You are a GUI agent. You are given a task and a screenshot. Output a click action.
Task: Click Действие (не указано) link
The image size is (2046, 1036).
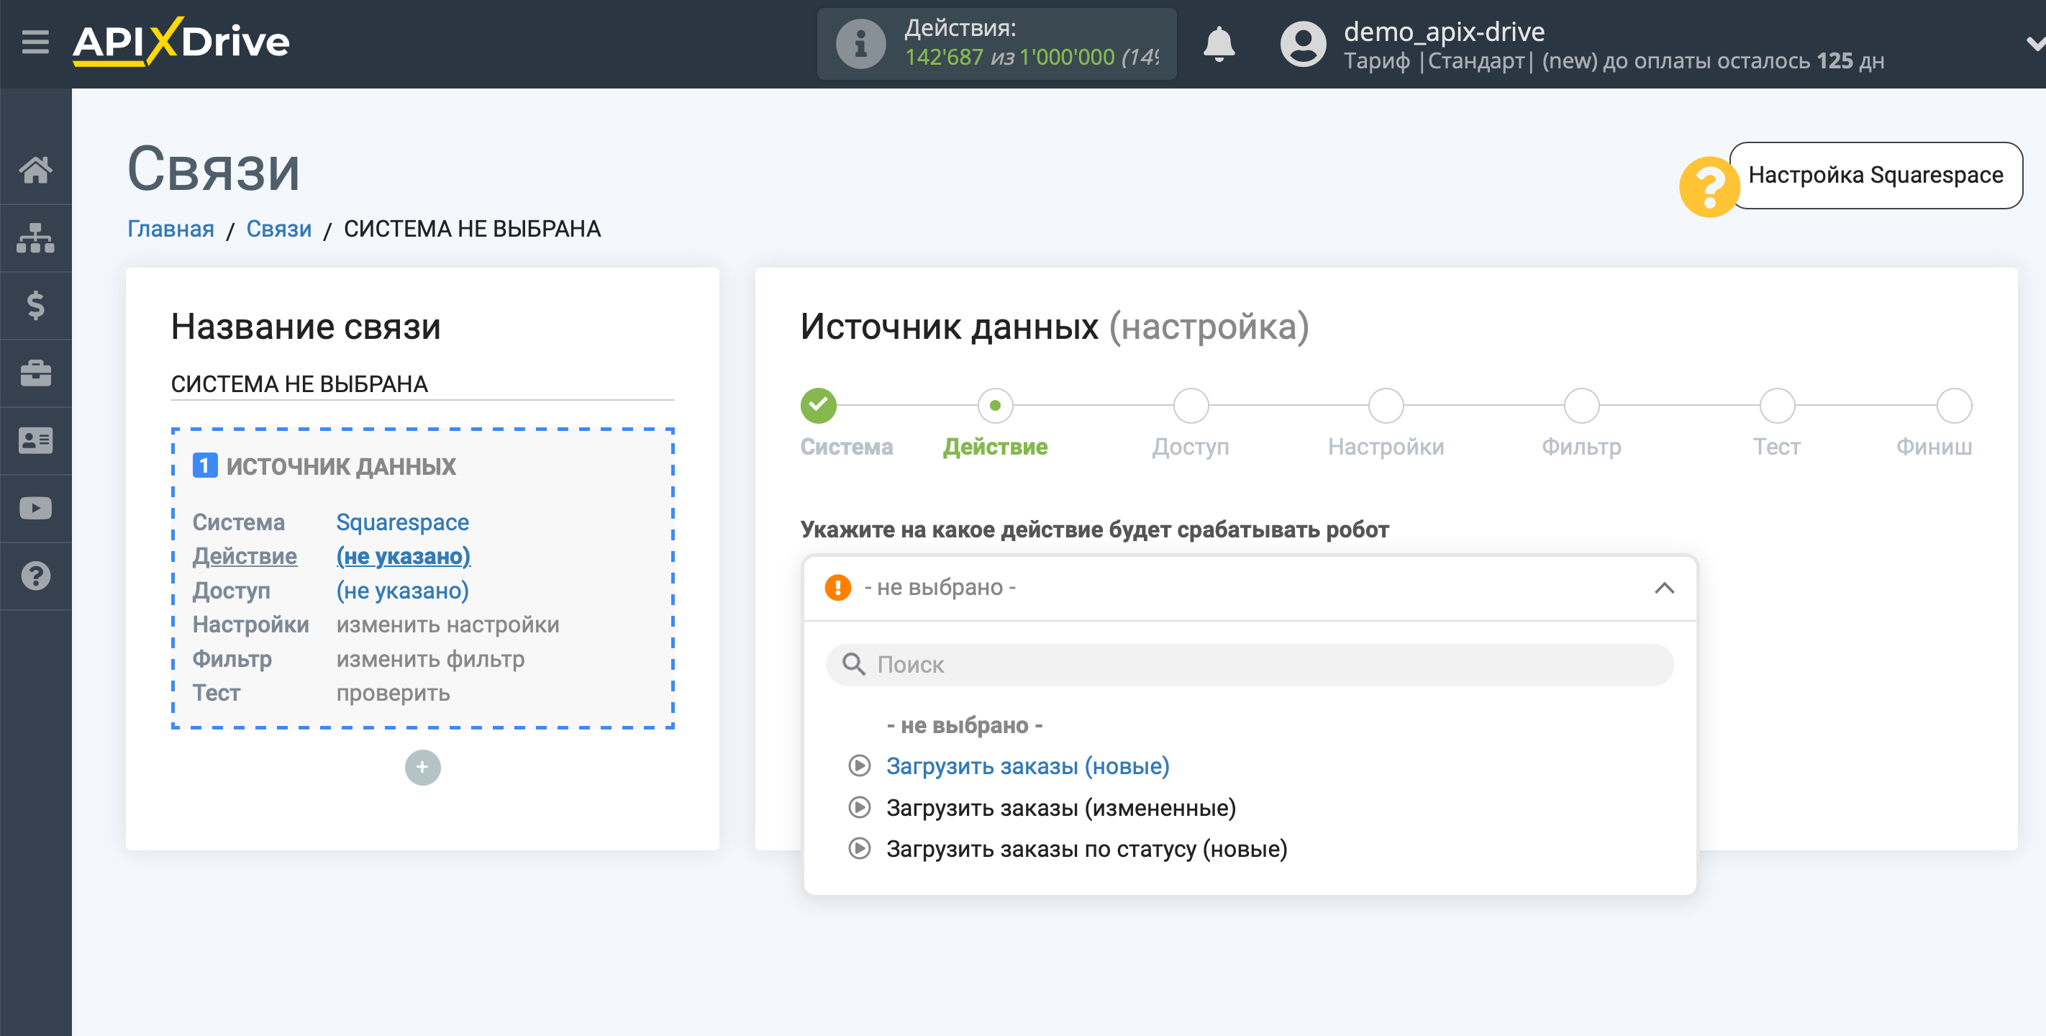pos(403,556)
